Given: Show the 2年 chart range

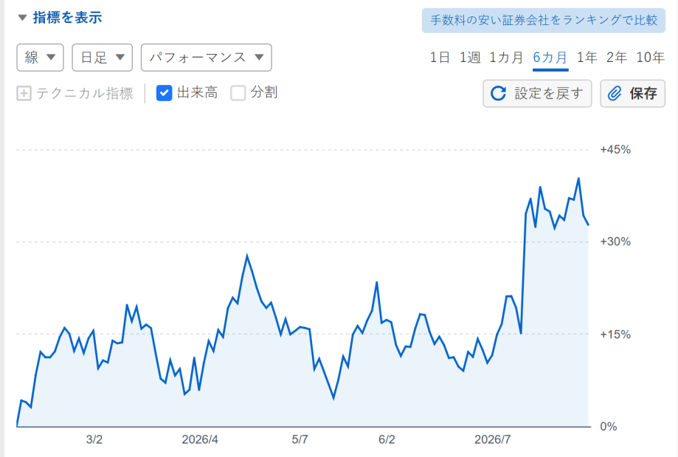Looking at the screenshot, I should (x=617, y=57).
